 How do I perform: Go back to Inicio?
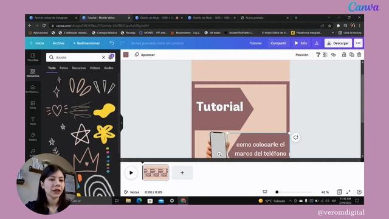(37, 43)
